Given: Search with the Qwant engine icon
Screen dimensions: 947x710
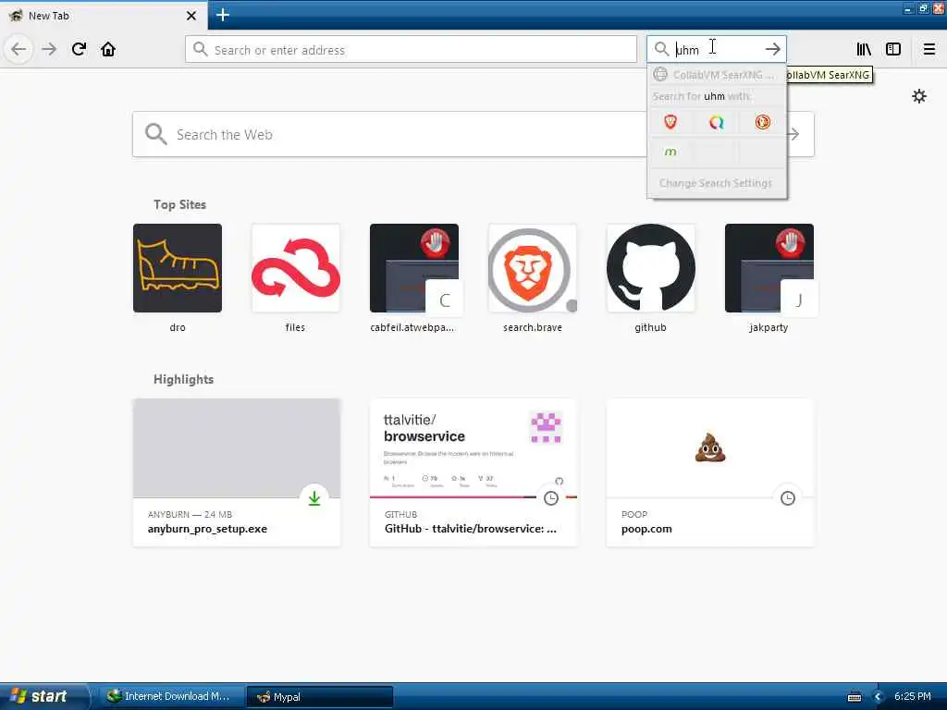Looking at the screenshot, I should tap(717, 123).
